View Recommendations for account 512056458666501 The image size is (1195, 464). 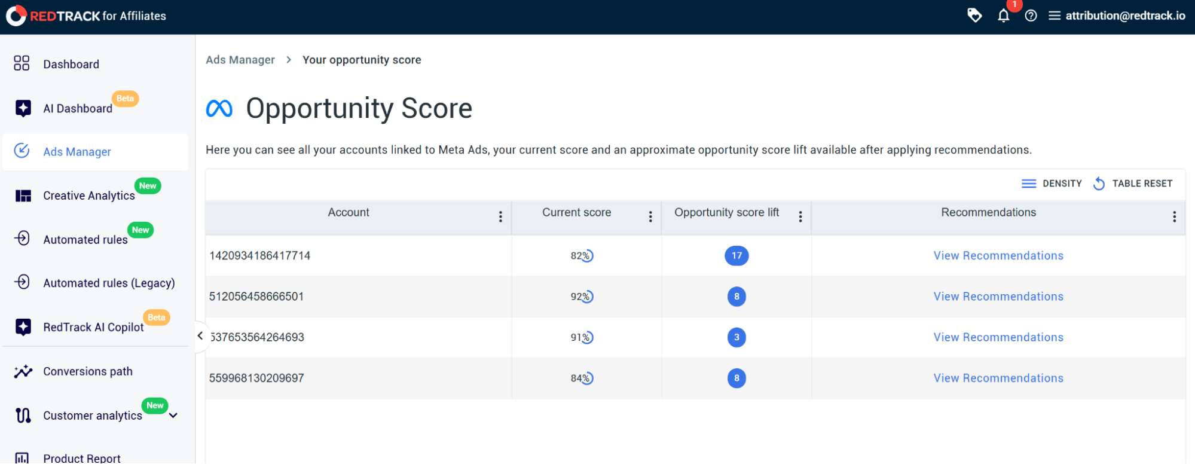click(998, 297)
